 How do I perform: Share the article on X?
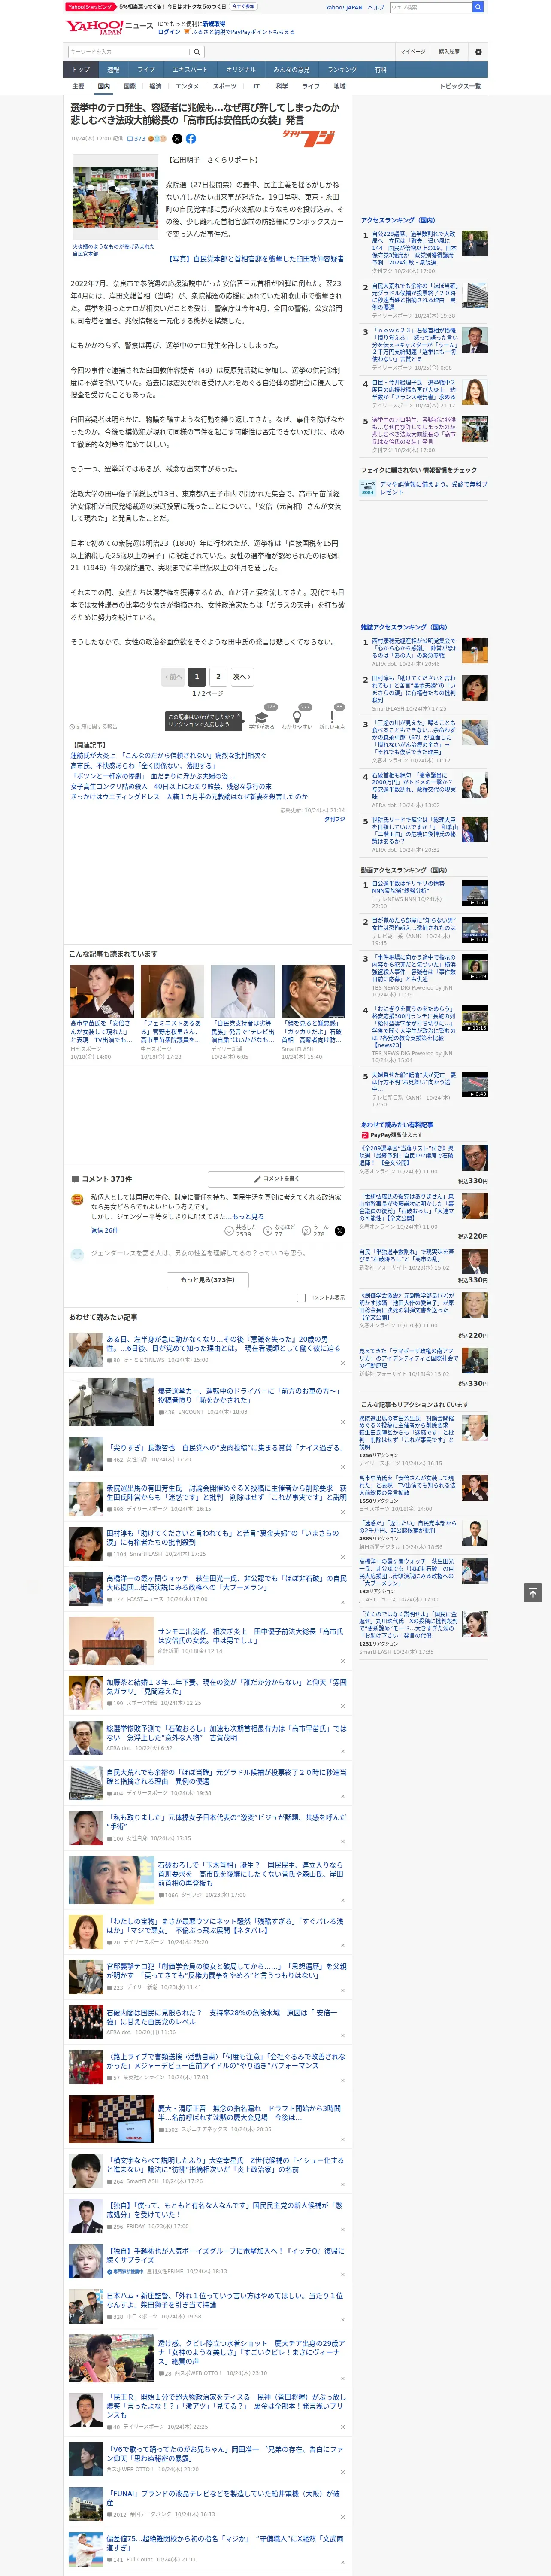pyautogui.click(x=177, y=139)
